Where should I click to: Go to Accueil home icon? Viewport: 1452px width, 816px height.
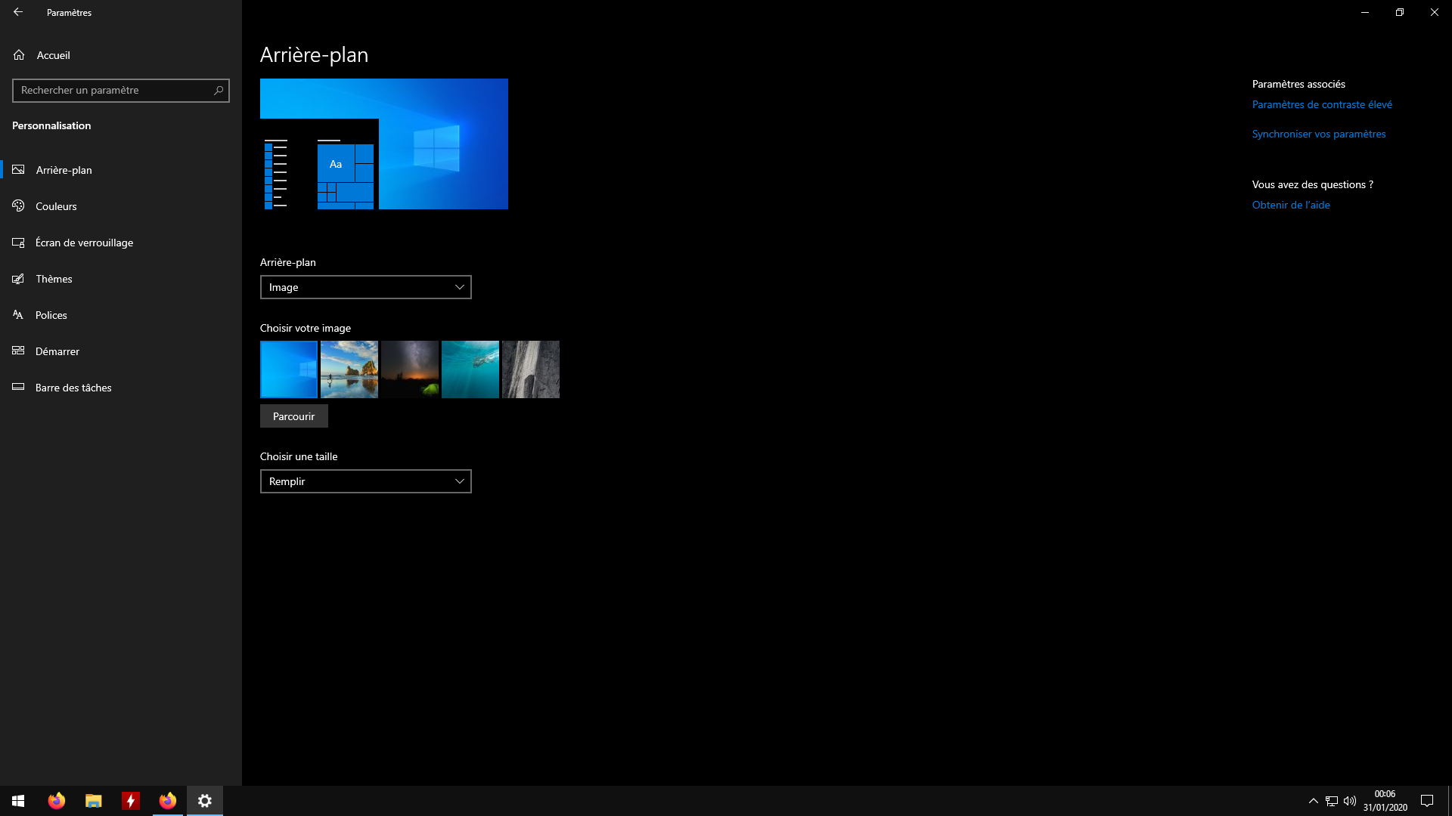[19, 55]
